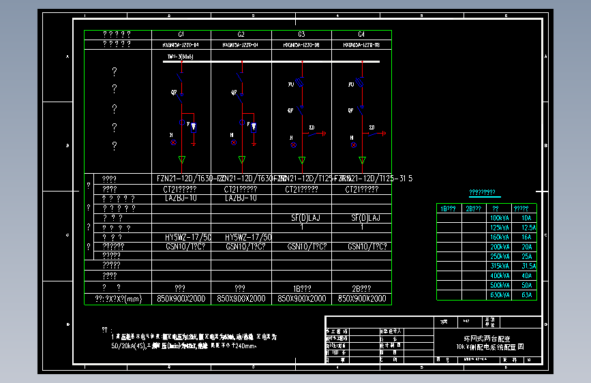The image size is (591, 383).
Task: Select the 10A value in the cyan table
Action: tap(526, 218)
